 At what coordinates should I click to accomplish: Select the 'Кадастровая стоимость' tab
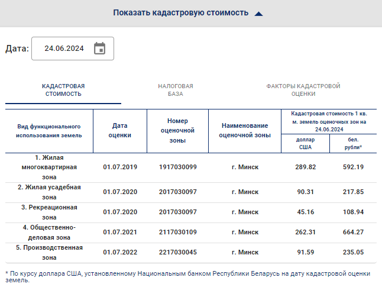point(63,90)
